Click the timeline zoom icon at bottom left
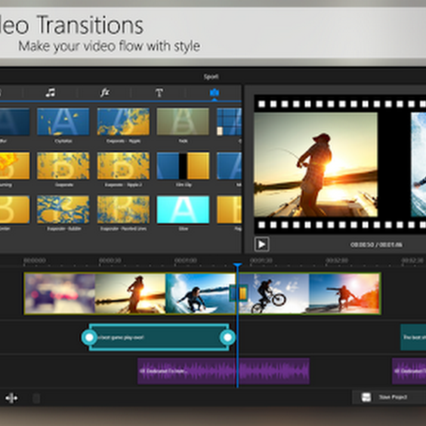Screen dimensions: 426x426 (x=12, y=398)
